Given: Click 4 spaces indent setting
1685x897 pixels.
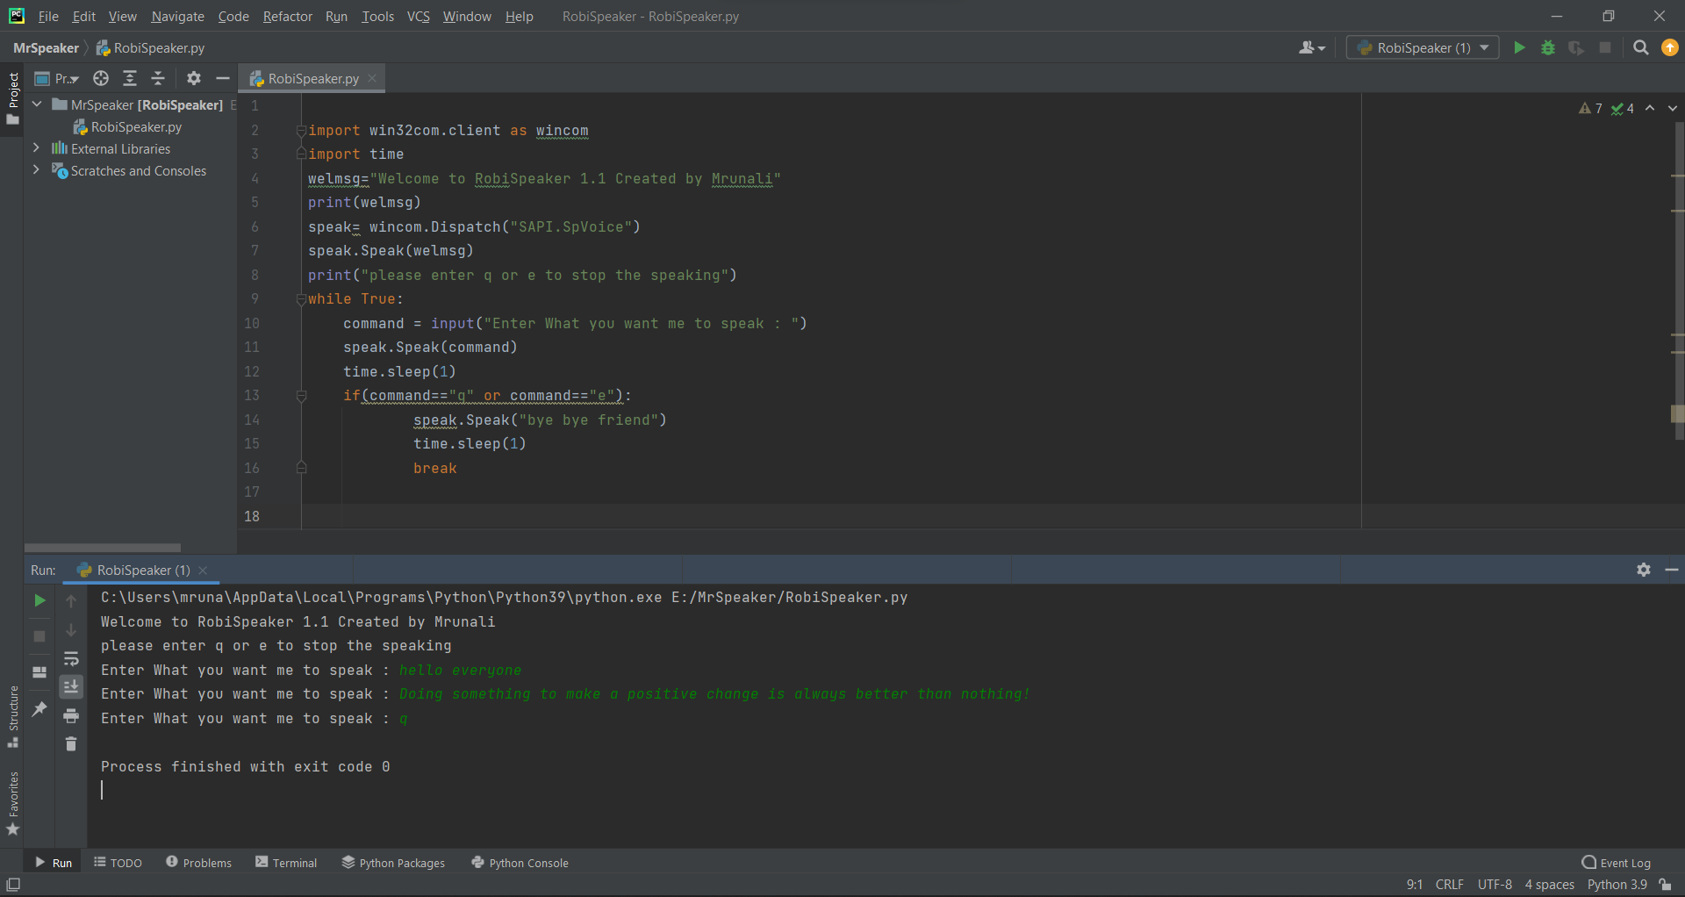Looking at the screenshot, I should (x=1549, y=885).
